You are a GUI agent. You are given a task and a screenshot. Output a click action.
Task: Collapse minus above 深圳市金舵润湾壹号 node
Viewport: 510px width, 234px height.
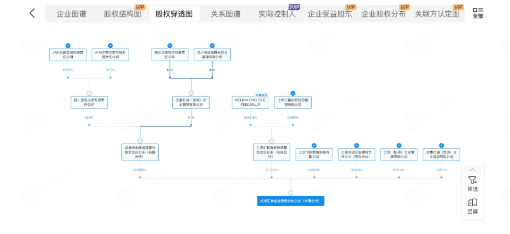[140, 141]
